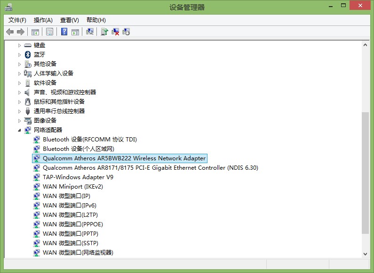Toggle the action pane toolbar icon

[75, 32]
